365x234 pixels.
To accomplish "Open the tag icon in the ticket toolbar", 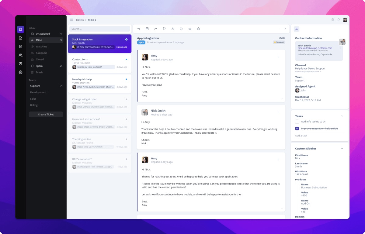I will coord(181,29).
